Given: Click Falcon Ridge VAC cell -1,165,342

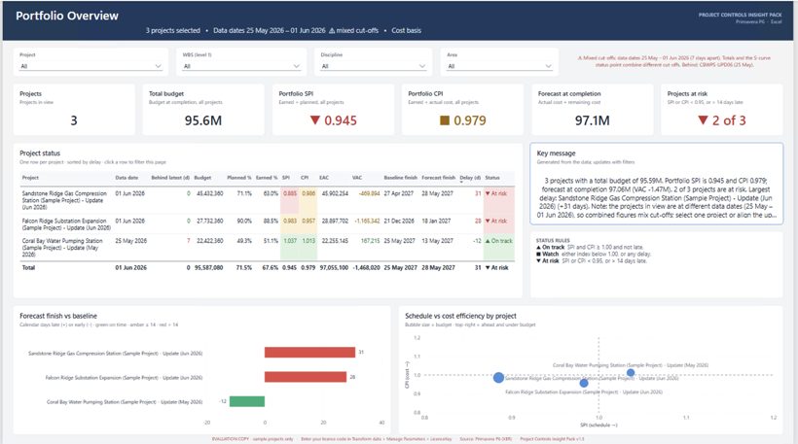Looking at the screenshot, I should coord(367,221).
